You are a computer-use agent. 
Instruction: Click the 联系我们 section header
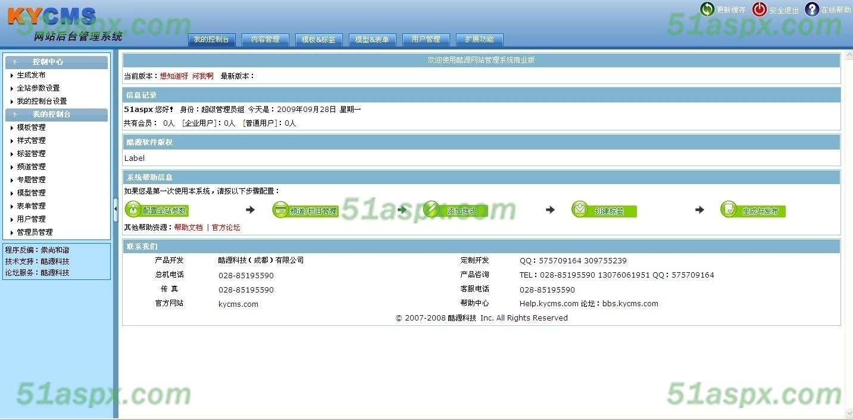tap(482, 247)
